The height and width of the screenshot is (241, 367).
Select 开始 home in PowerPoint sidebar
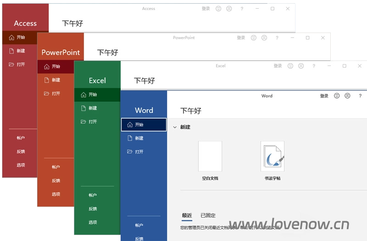56,66
